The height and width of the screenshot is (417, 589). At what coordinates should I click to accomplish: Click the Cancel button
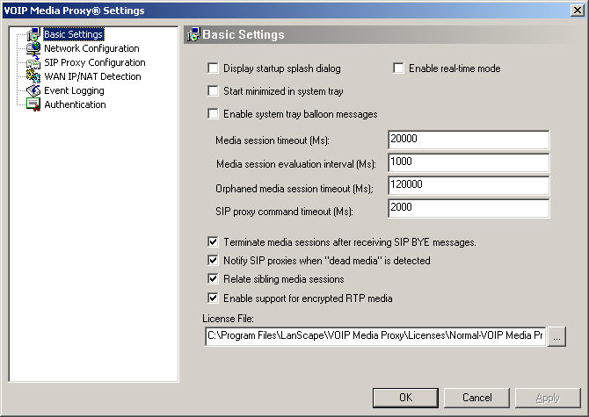(476, 398)
